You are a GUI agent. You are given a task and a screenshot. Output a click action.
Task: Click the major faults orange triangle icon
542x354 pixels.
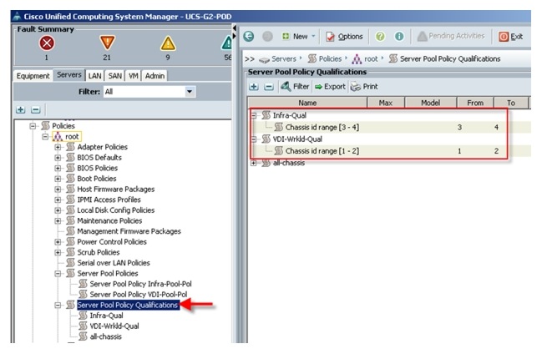tap(107, 43)
